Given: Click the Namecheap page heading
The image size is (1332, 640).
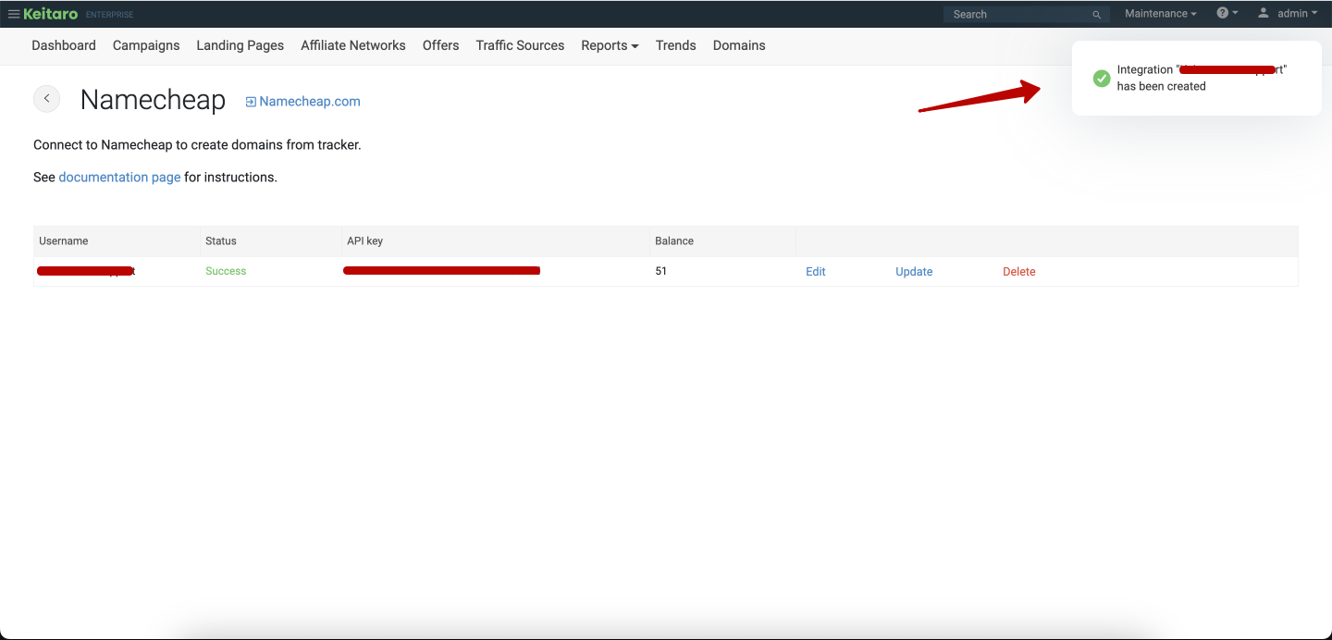Looking at the screenshot, I should pos(153,100).
